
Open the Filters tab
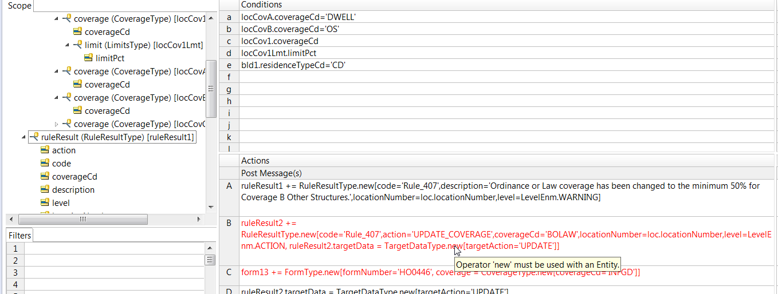pos(19,235)
